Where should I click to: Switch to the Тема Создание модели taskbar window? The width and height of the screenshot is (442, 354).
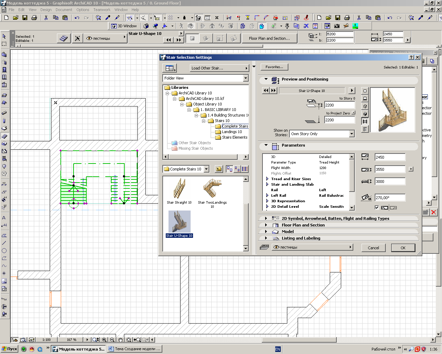(134, 349)
